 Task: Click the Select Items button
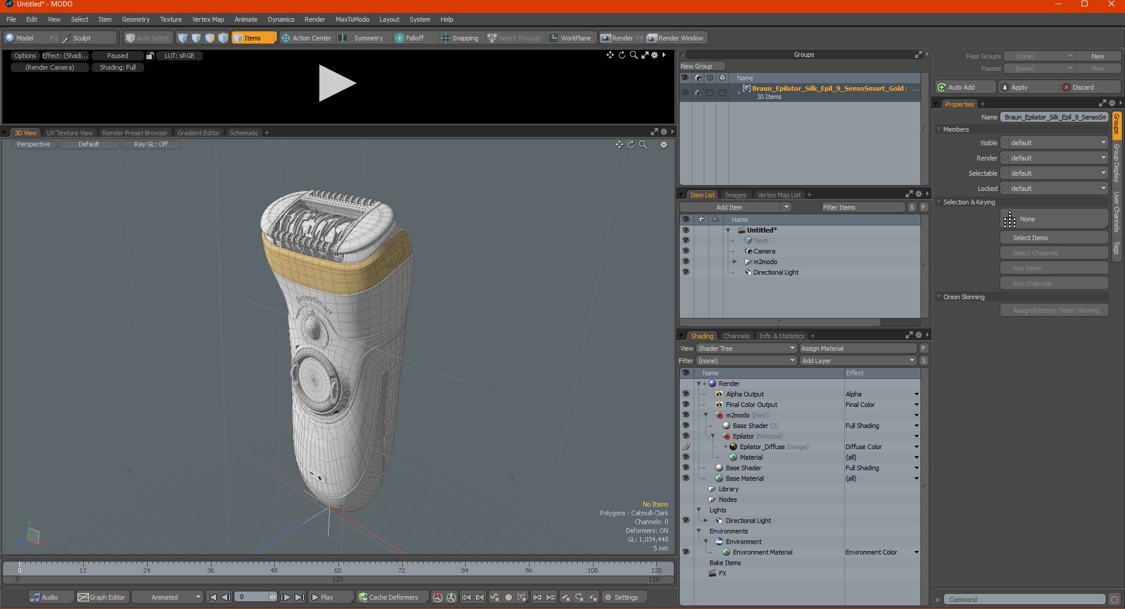point(1054,238)
